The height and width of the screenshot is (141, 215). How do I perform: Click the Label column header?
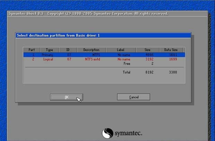pos(121,50)
